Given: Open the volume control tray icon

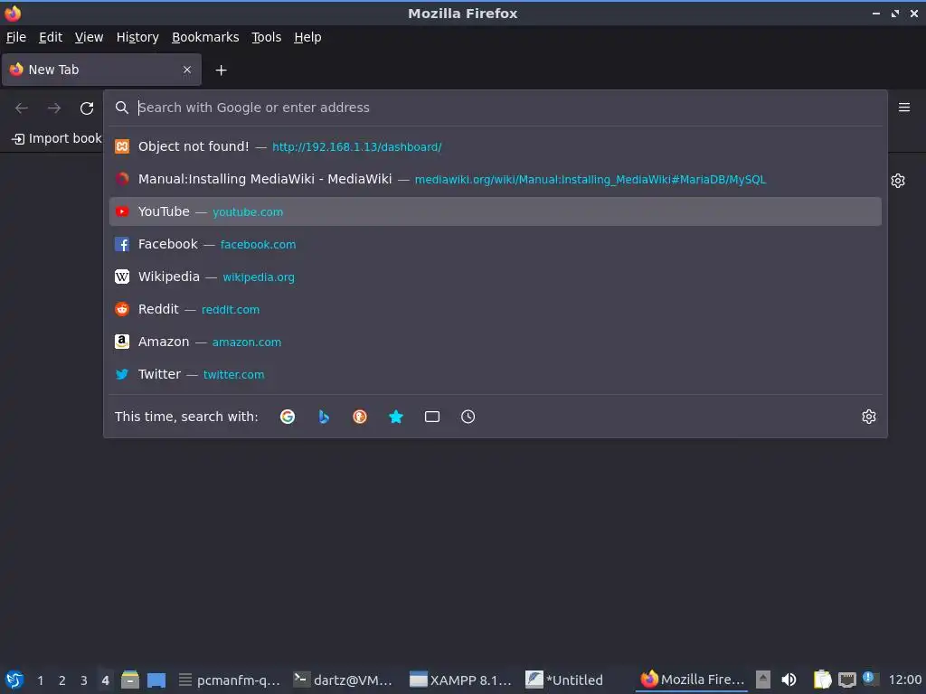Looking at the screenshot, I should coord(789,680).
